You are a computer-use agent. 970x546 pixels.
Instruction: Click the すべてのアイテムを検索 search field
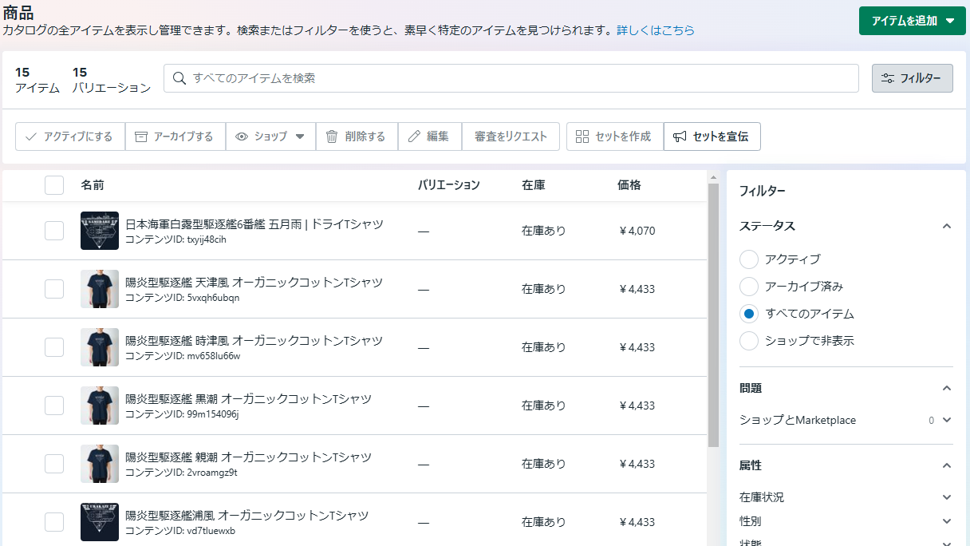point(511,78)
